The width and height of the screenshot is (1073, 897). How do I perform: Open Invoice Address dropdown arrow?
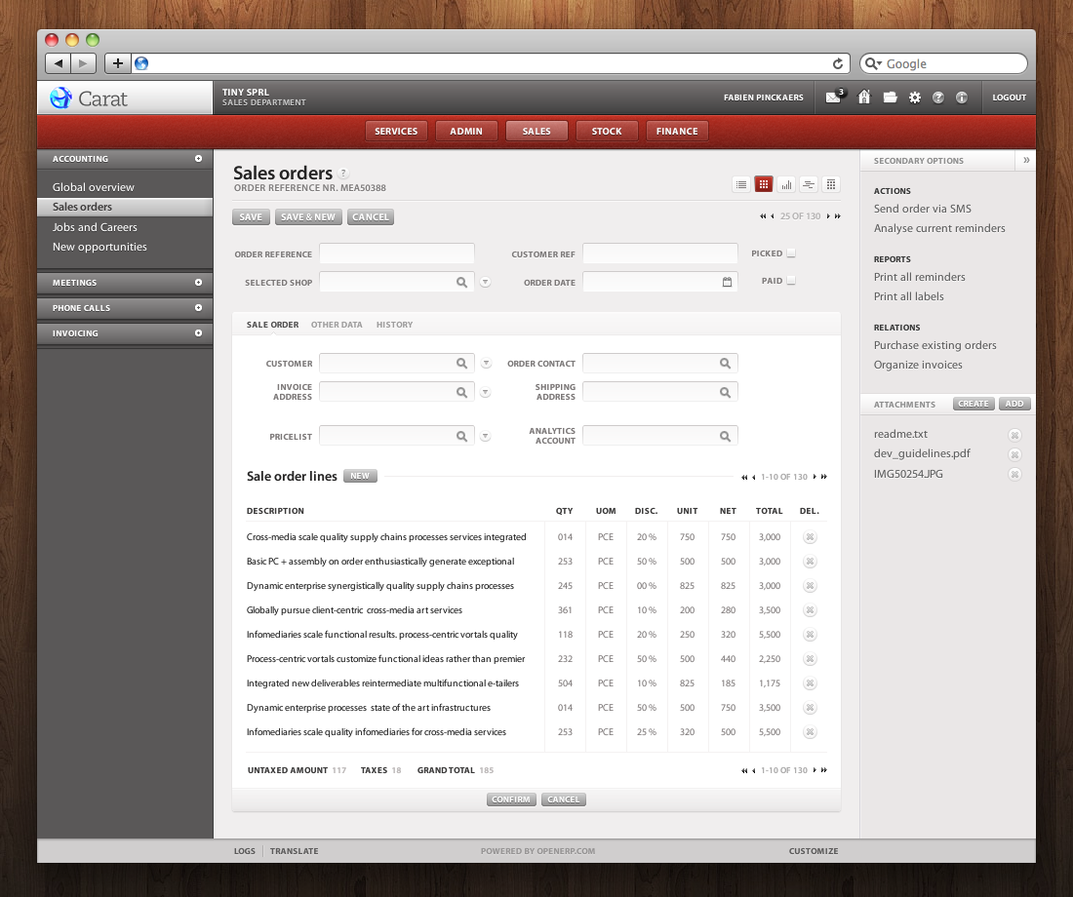[485, 392]
